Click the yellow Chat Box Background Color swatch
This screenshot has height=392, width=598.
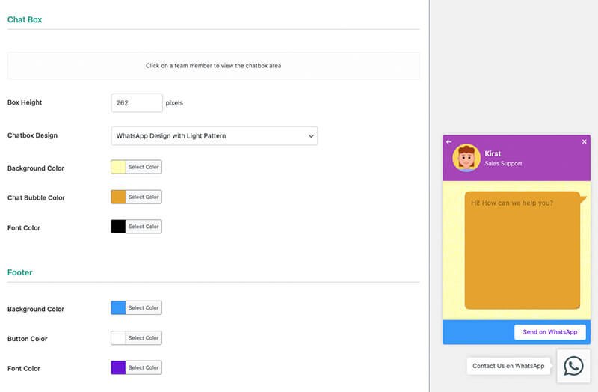(x=118, y=167)
